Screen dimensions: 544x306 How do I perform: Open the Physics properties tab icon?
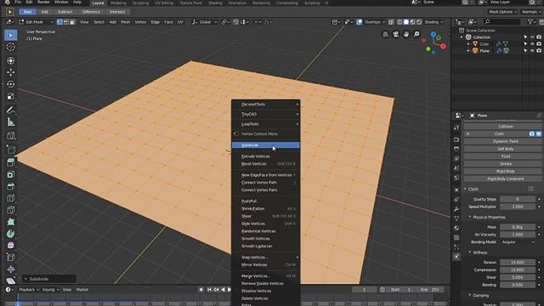pyautogui.click(x=456, y=257)
